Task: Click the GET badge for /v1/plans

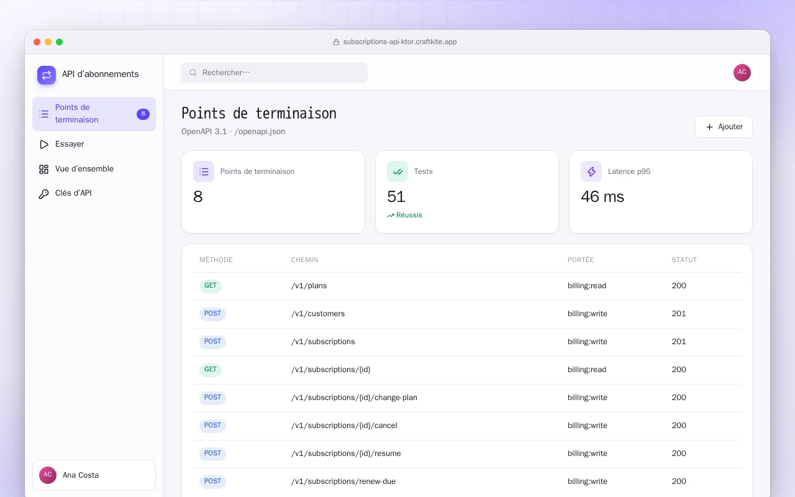Action: [x=211, y=286]
